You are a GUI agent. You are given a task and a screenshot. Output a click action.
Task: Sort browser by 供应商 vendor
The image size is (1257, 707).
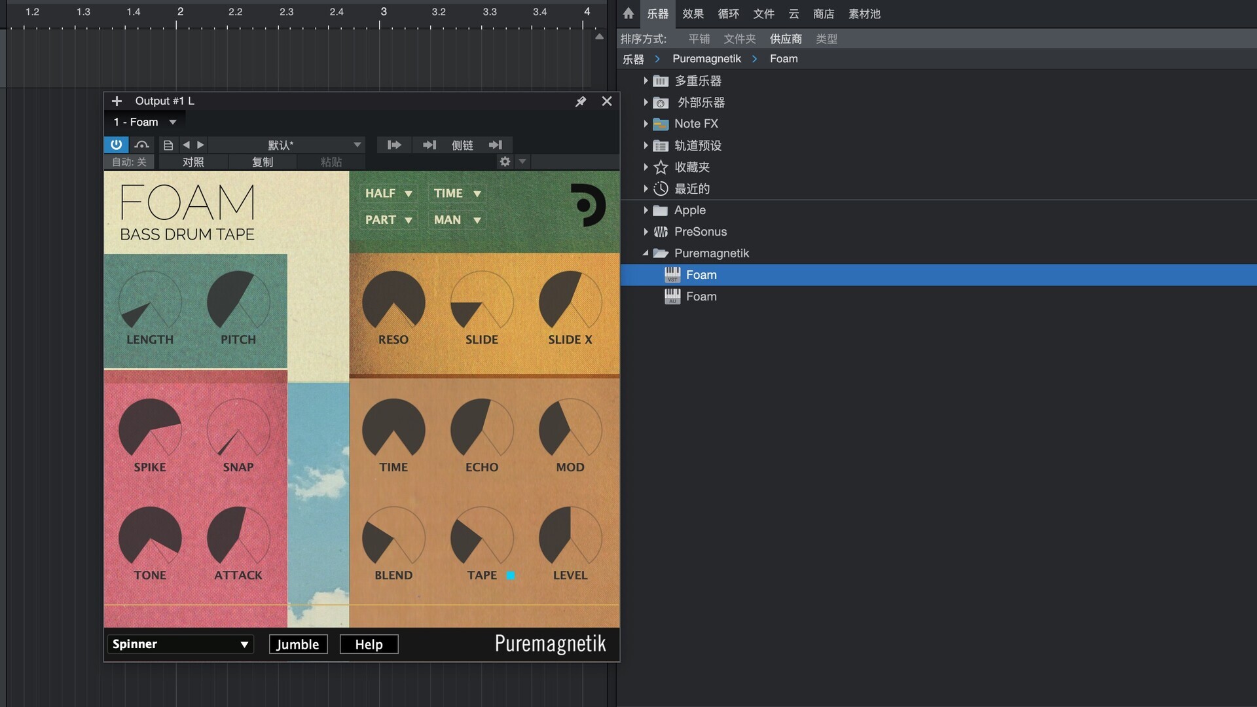point(786,39)
